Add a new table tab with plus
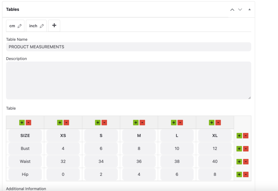Viewport: 278px width, 191px height. [x=54, y=26]
